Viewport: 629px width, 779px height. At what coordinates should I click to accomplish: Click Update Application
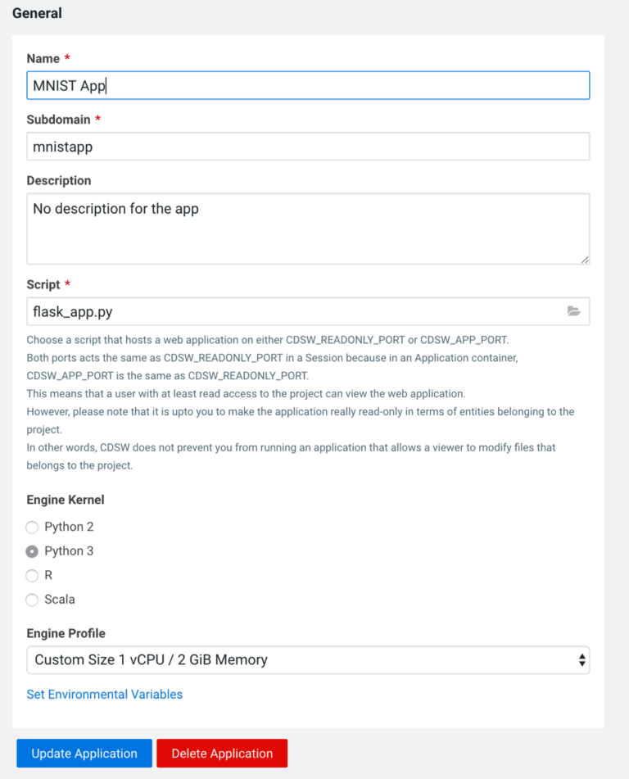click(x=84, y=753)
